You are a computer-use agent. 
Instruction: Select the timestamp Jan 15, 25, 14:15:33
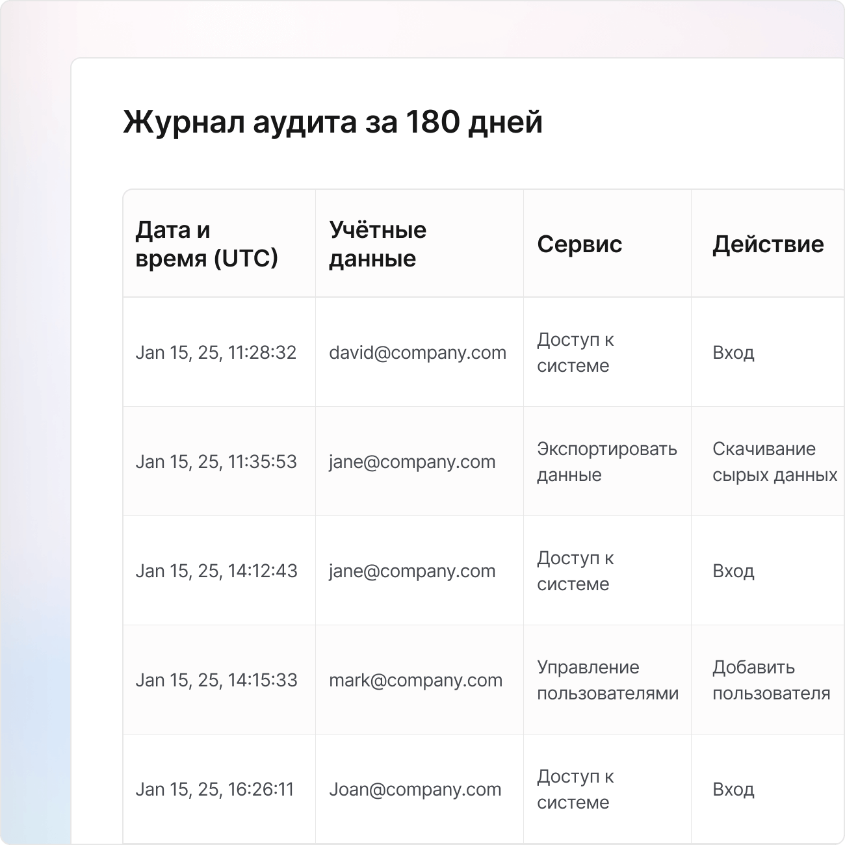(x=216, y=680)
